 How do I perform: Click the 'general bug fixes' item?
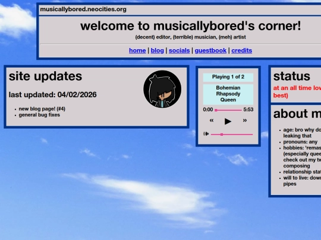39,115
